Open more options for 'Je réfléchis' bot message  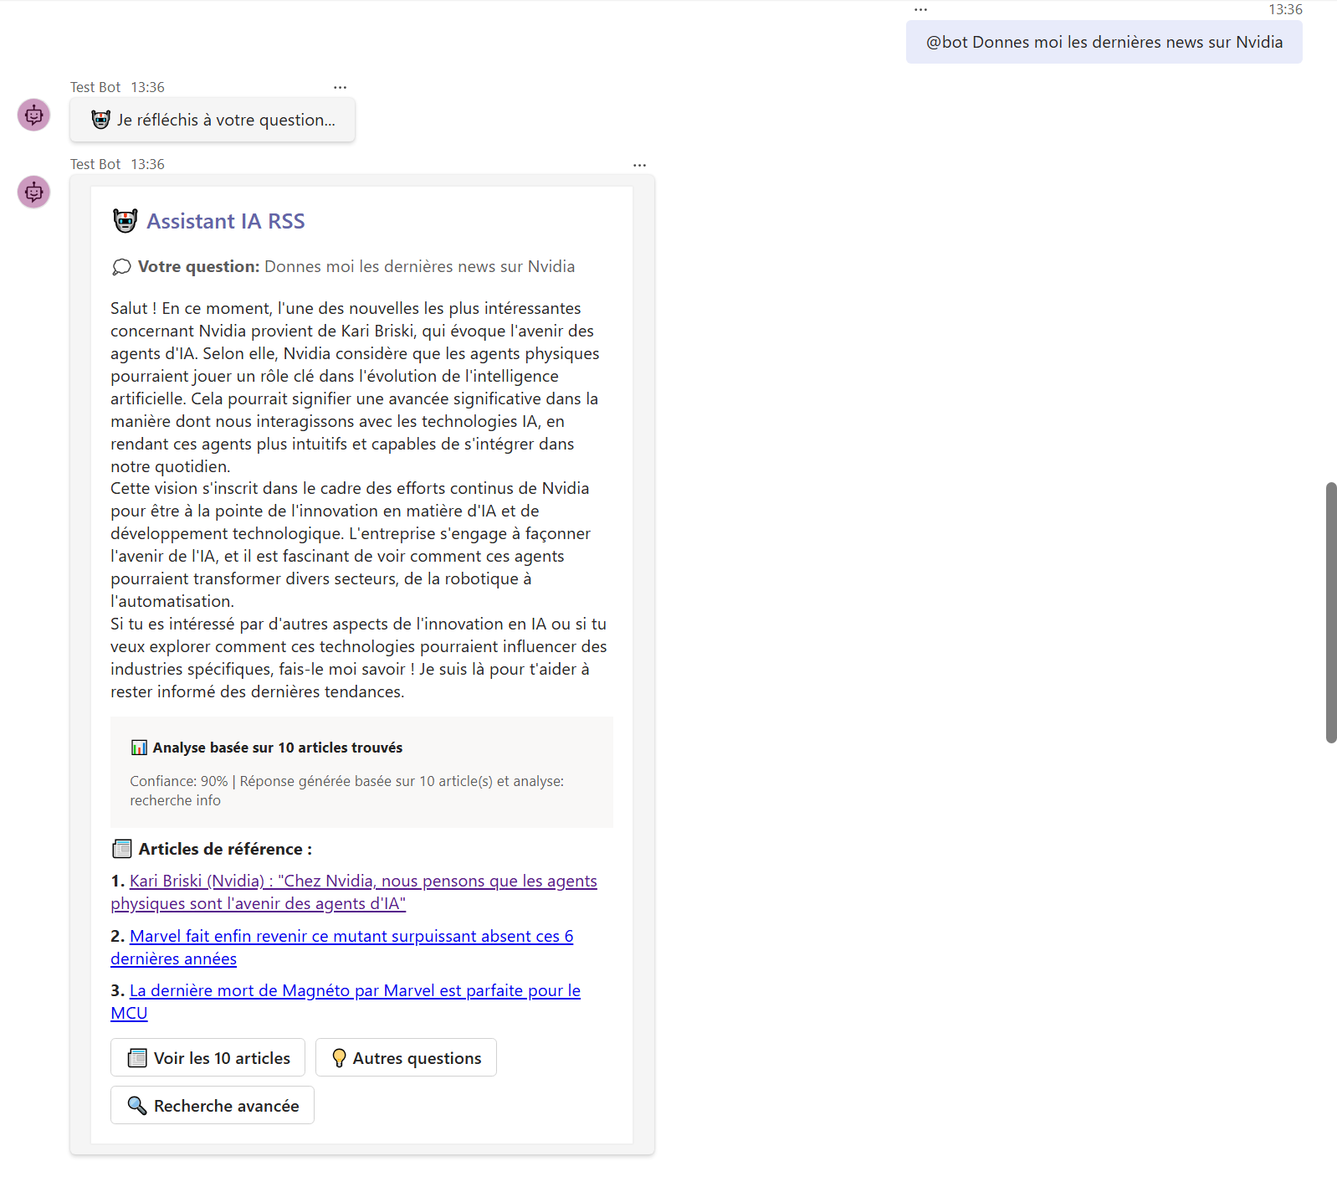tap(340, 87)
